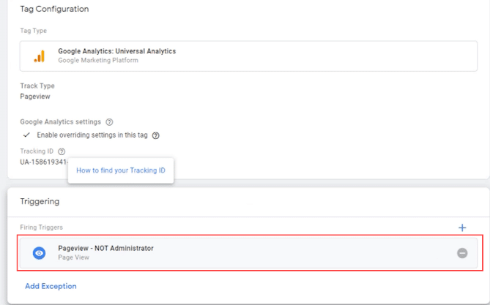
Task: Click the Page View subtitle in trigger row
Action: [x=73, y=257]
